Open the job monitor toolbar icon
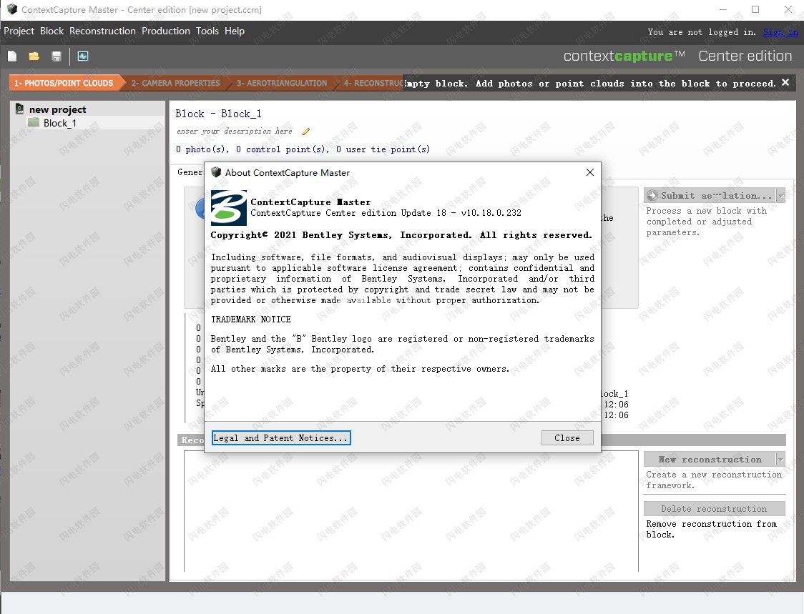The height and width of the screenshot is (614, 804). pyautogui.click(x=82, y=56)
